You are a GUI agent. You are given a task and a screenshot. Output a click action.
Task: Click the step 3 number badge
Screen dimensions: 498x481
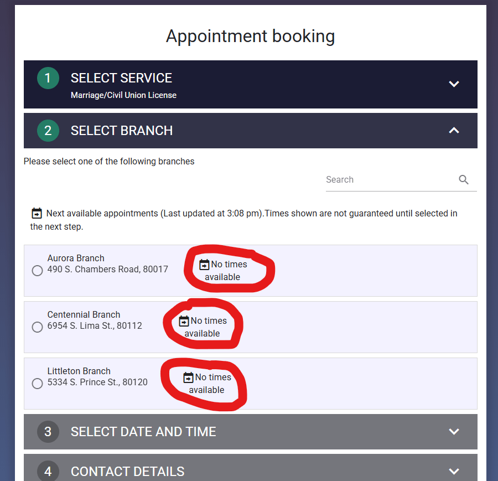pos(48,432)
